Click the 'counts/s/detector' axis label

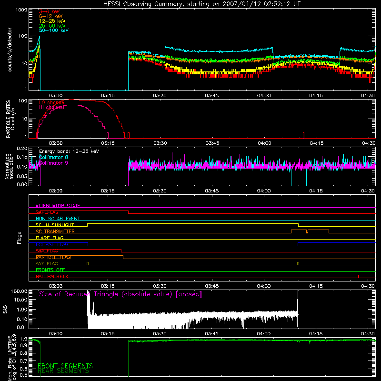click(x=10, y=50)
